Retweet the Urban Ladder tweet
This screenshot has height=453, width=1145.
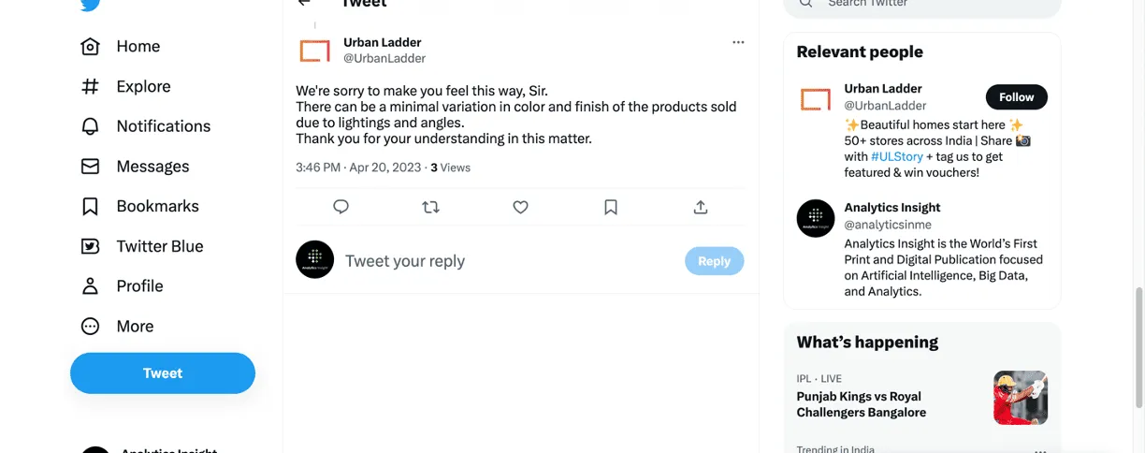point(430,207)
